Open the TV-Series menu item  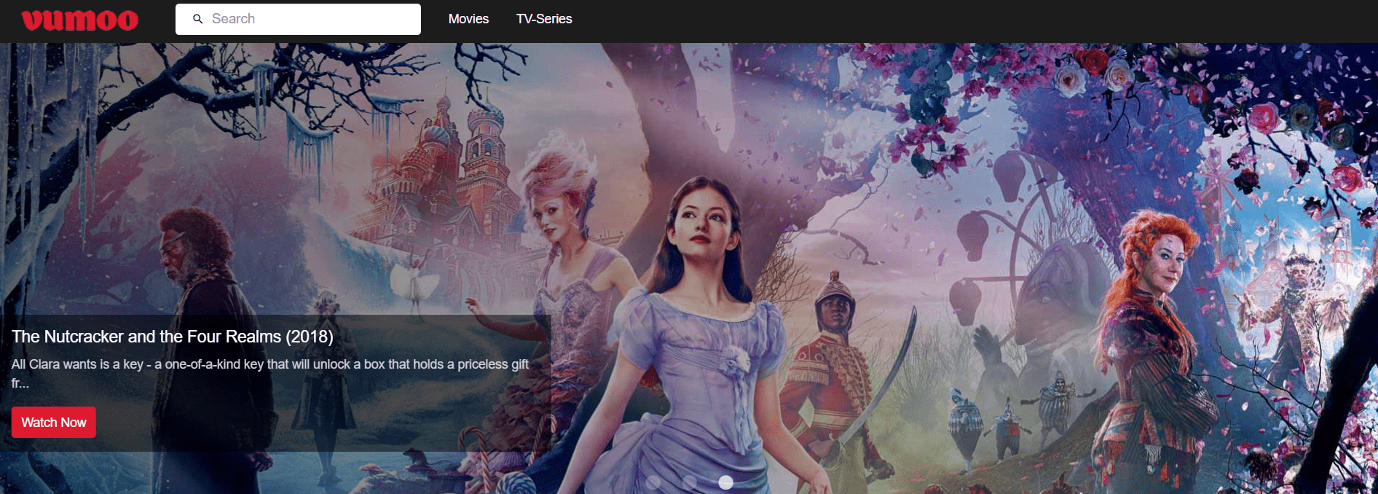pyautogui.click(x=544, y=19)
